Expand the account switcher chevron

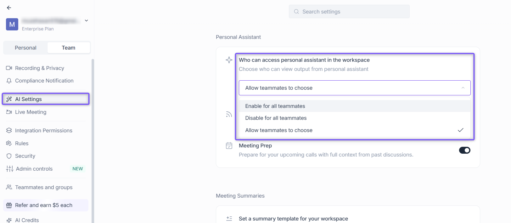pyautogui.click(x=86, y=21)
